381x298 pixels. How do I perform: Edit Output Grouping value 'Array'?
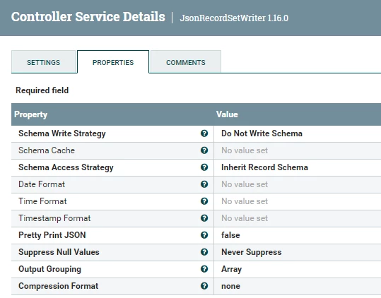coord(231,269)
